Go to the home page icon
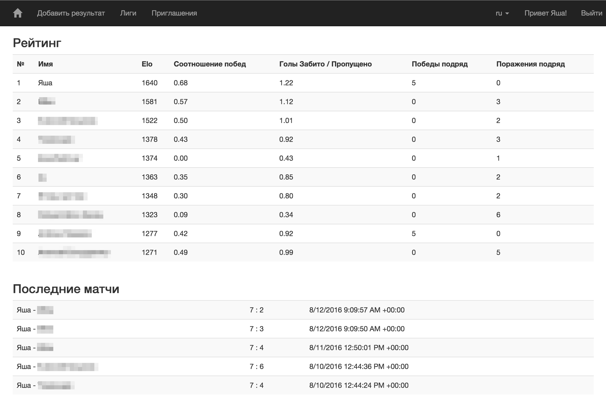Viewport: 606px width, 399px height. pyautogui.click(x=18, y=13)
